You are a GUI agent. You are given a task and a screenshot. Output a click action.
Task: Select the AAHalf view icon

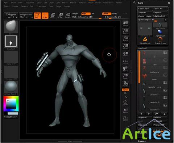pos(125,46)
